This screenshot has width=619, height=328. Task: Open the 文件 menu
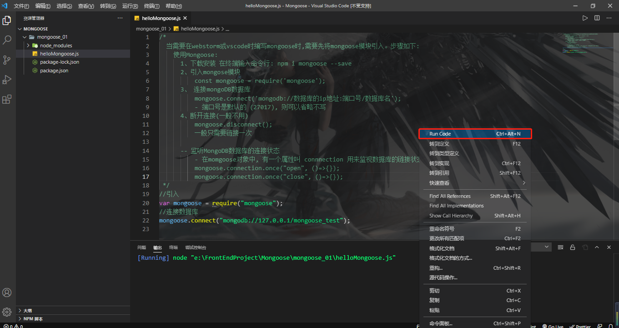click(x=21, y=6)
